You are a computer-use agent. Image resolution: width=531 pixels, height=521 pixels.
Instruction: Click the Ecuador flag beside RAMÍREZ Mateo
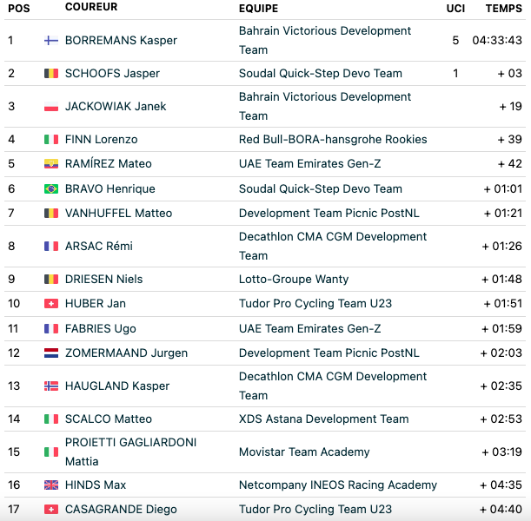(x=51, y=164)
